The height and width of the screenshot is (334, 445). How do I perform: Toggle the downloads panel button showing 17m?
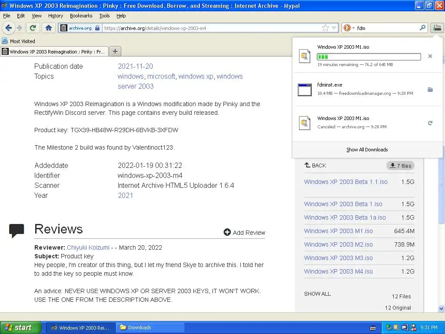(437, 27)
